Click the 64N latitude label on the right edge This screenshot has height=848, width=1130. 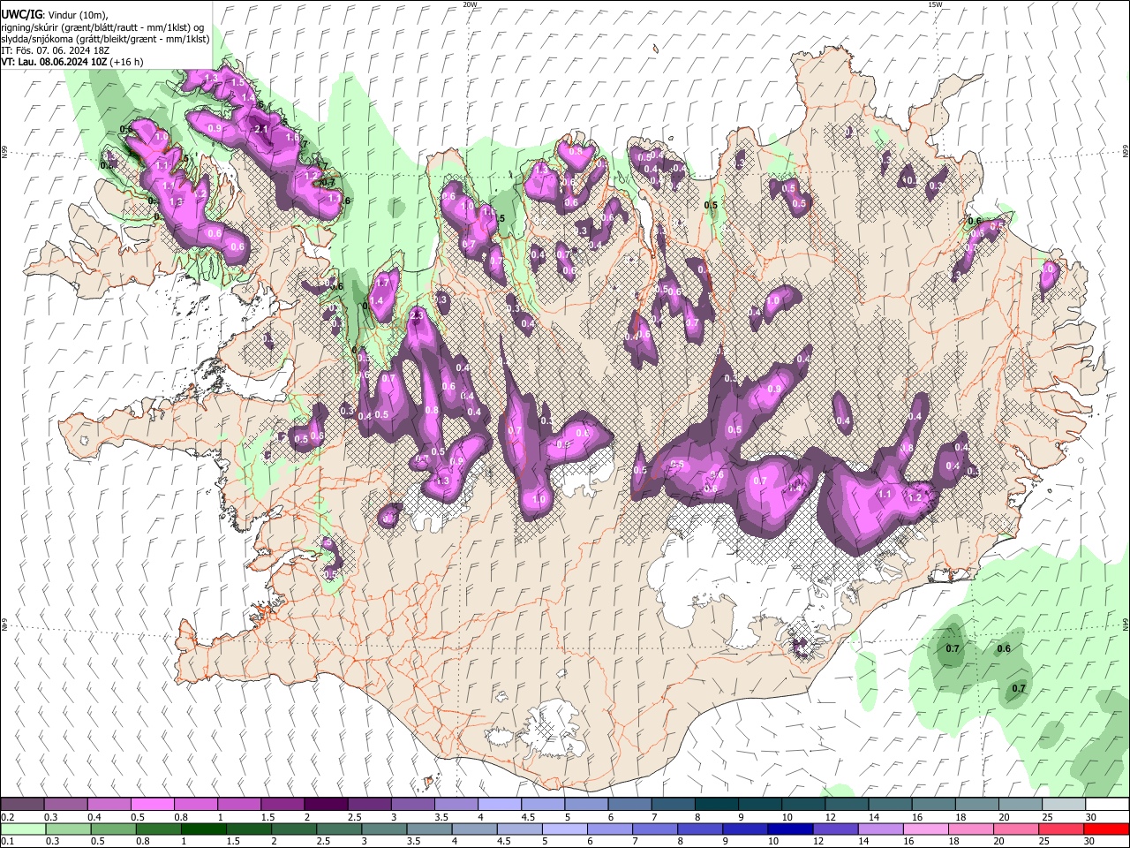pos(1126,623)
